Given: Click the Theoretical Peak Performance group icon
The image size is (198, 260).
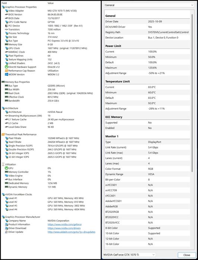Looking at the screenshot, I should [3, 134].
